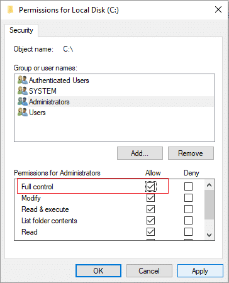Click the Deny column header
229x283 pixels.
click(191, 173)
